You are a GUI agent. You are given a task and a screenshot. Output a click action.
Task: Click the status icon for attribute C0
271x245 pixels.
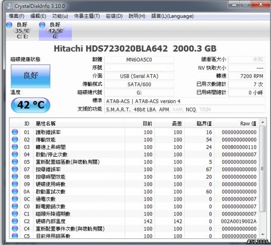[x=15, y=206]
